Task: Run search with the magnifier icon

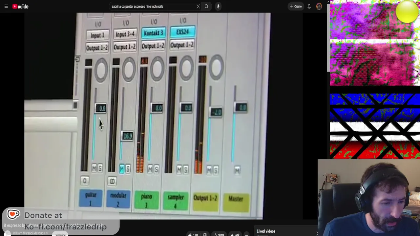Action: tap(206, 6)
